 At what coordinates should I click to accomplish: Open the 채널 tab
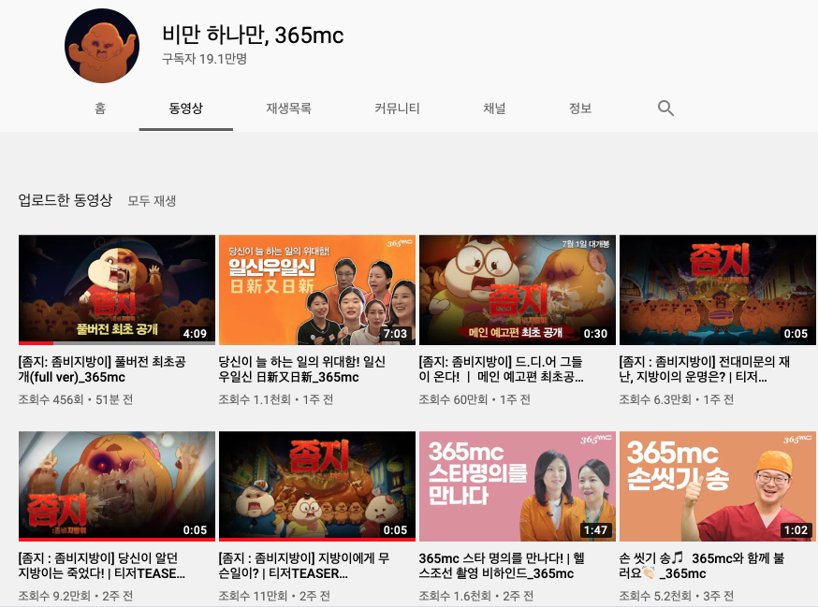[494, 108]
